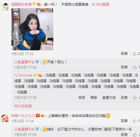This screenshot has height=137, width=140.
Task: Reply to the 17:22 comment via 回复
Action: 124,54
